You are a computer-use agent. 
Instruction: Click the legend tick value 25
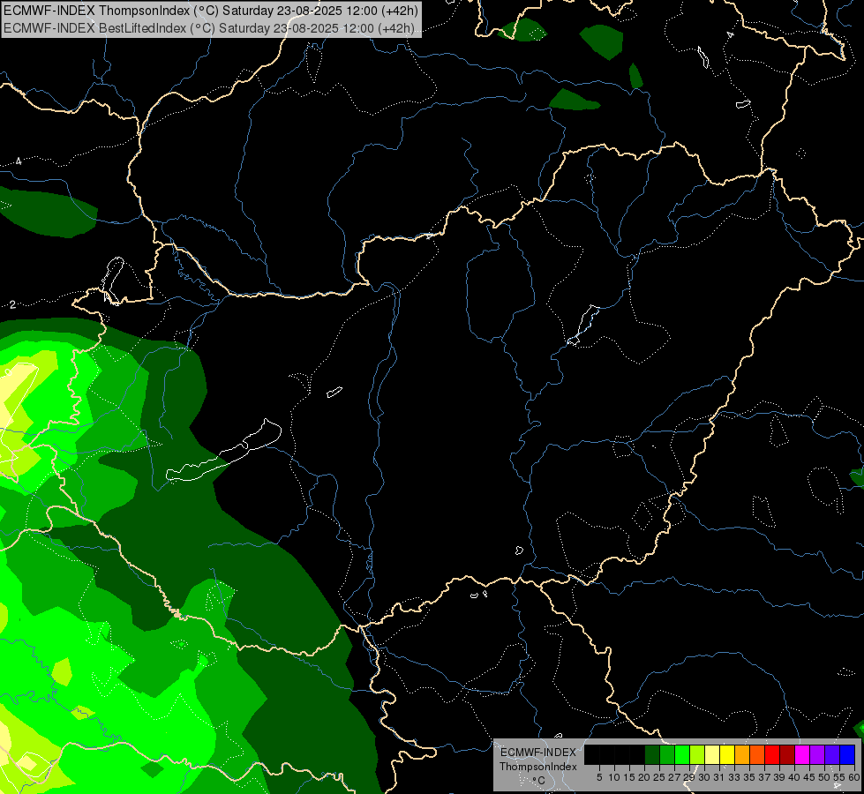[x=659, y=777]
